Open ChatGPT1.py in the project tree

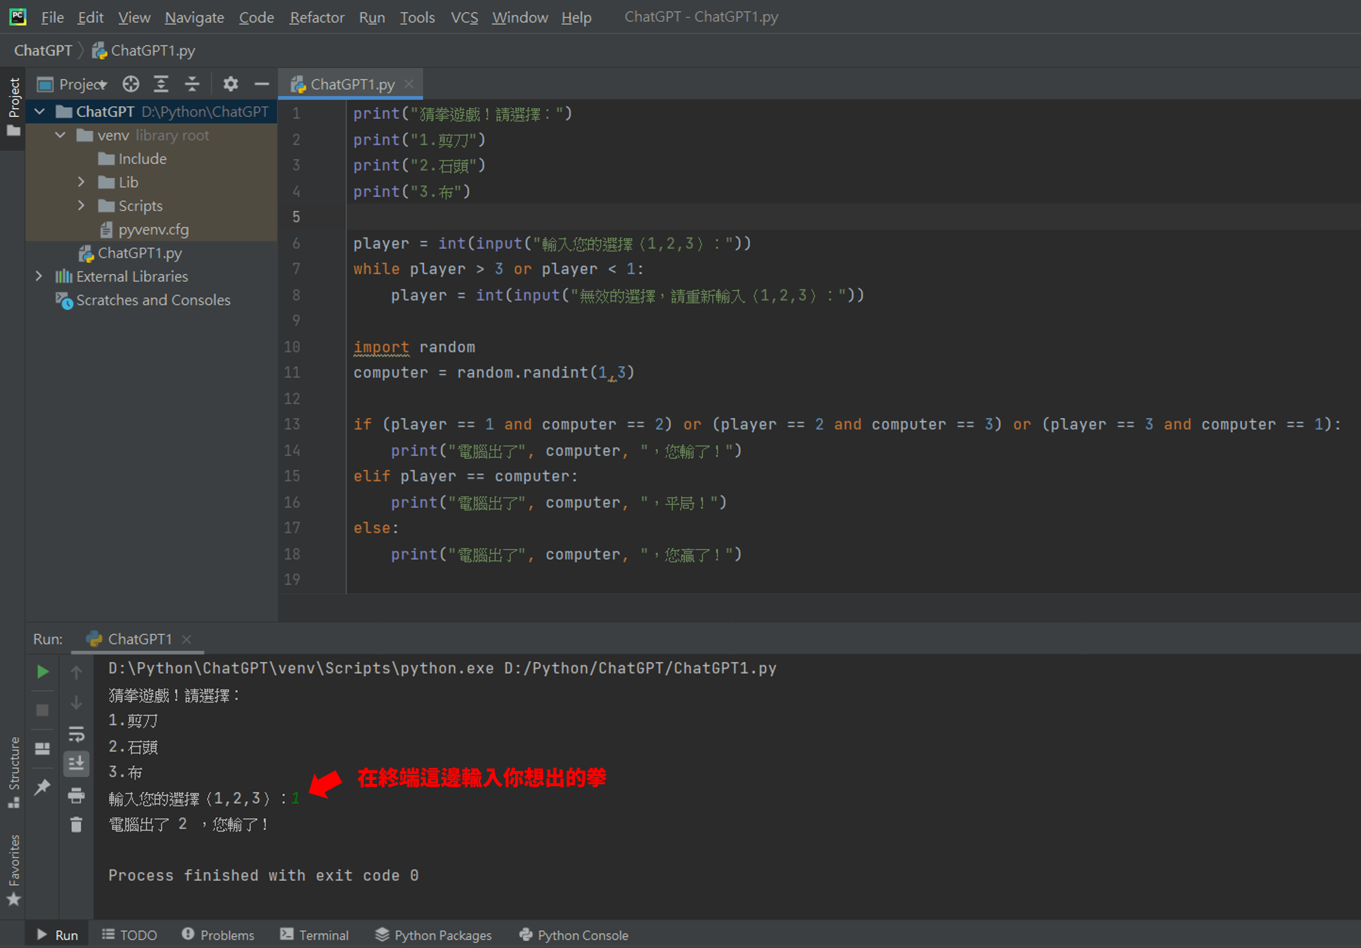(x=139, y=253)
